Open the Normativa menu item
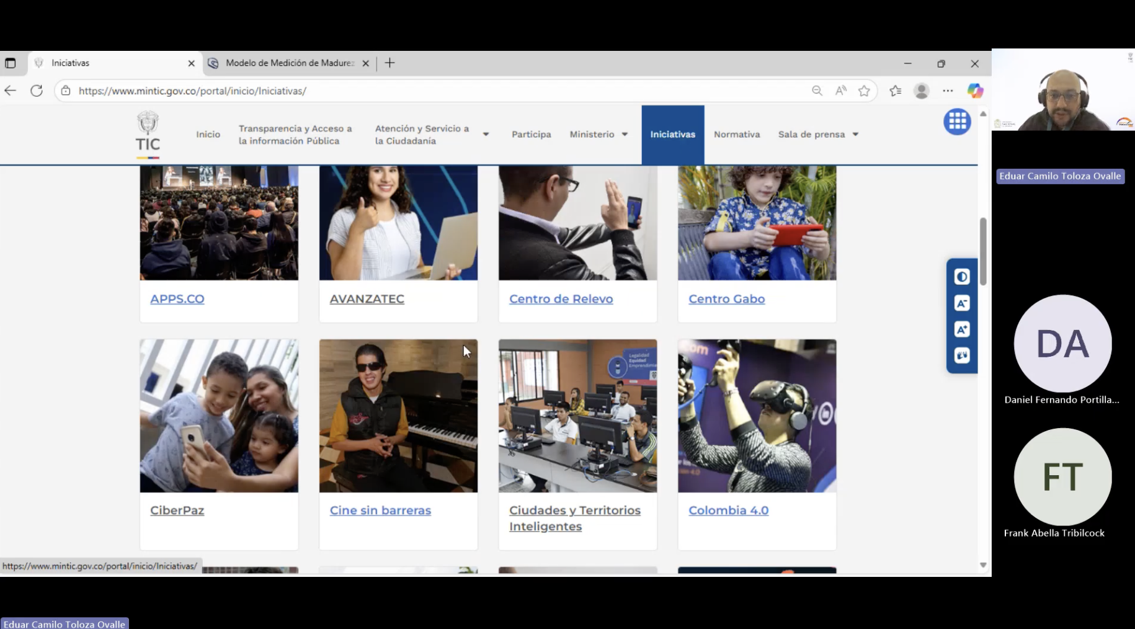1135x629 pixels. 736,135
